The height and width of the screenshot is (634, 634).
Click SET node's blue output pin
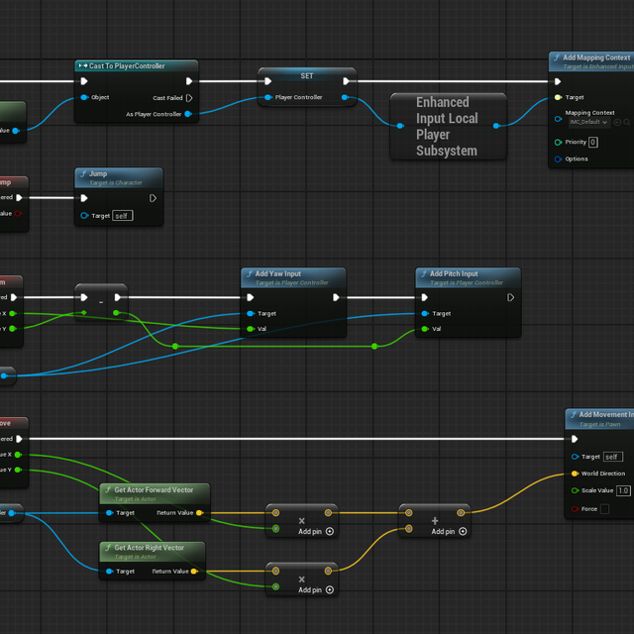(345, 97)
